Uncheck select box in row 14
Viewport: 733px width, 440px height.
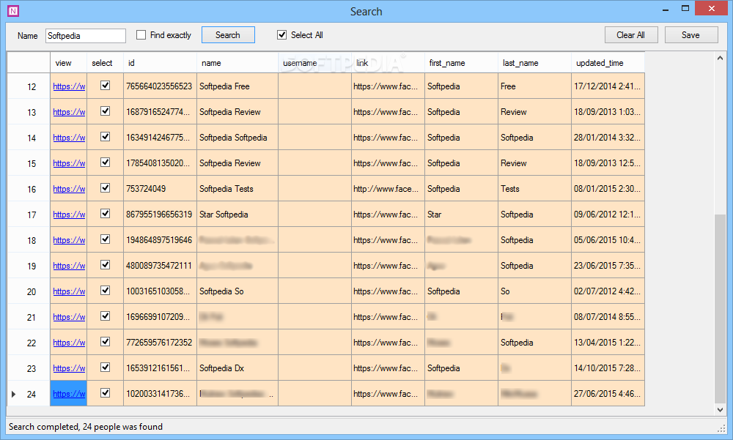tap(105, 137)
